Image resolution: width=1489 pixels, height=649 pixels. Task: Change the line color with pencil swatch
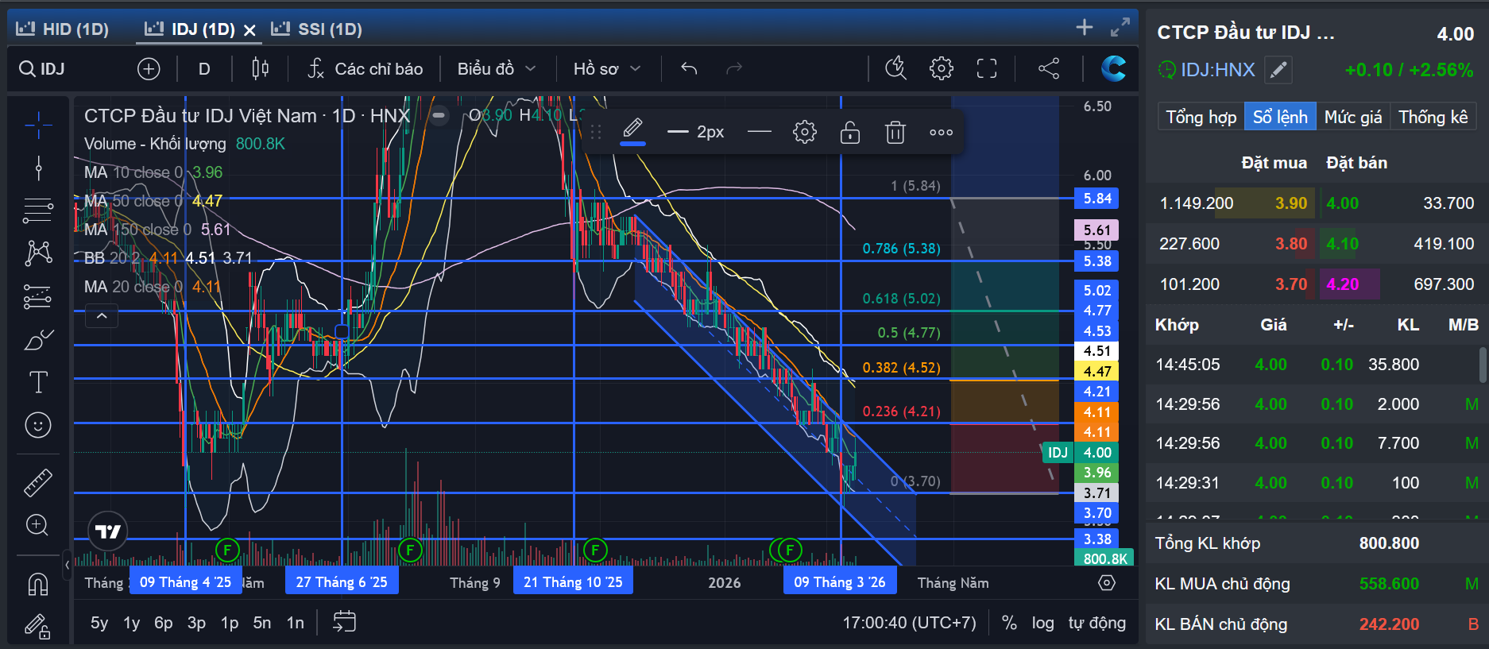(632, 130)
